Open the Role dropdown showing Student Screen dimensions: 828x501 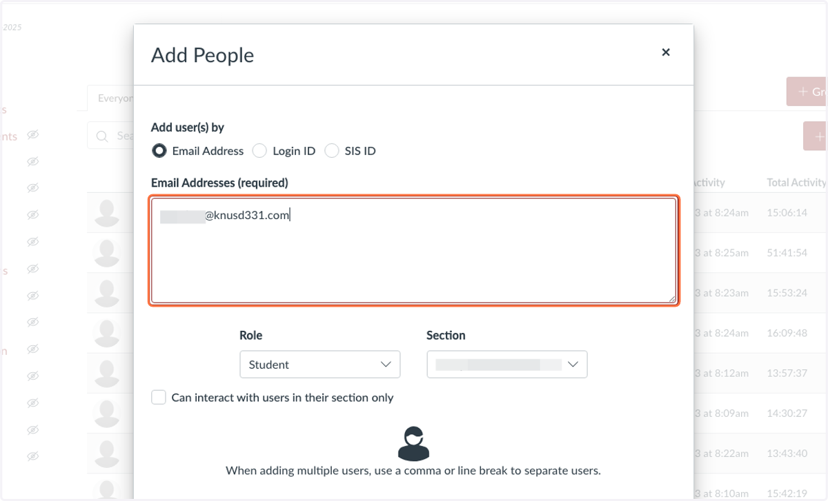coord(320,365)
